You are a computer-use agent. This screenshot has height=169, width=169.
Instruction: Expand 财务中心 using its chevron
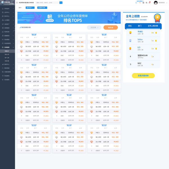tap(13, 16)
